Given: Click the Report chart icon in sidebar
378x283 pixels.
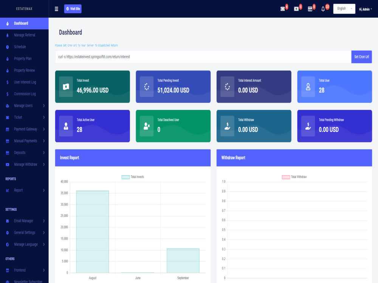Looking at the screenshot, I should 8,190.
